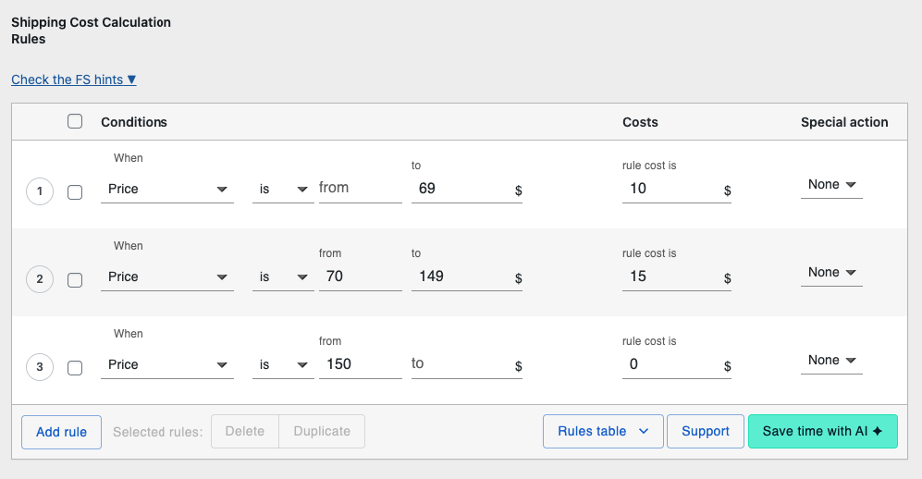The width and height of the screenshot is (922, 479).
Task: Click the Save time with AI button
Action: (822, 431)
